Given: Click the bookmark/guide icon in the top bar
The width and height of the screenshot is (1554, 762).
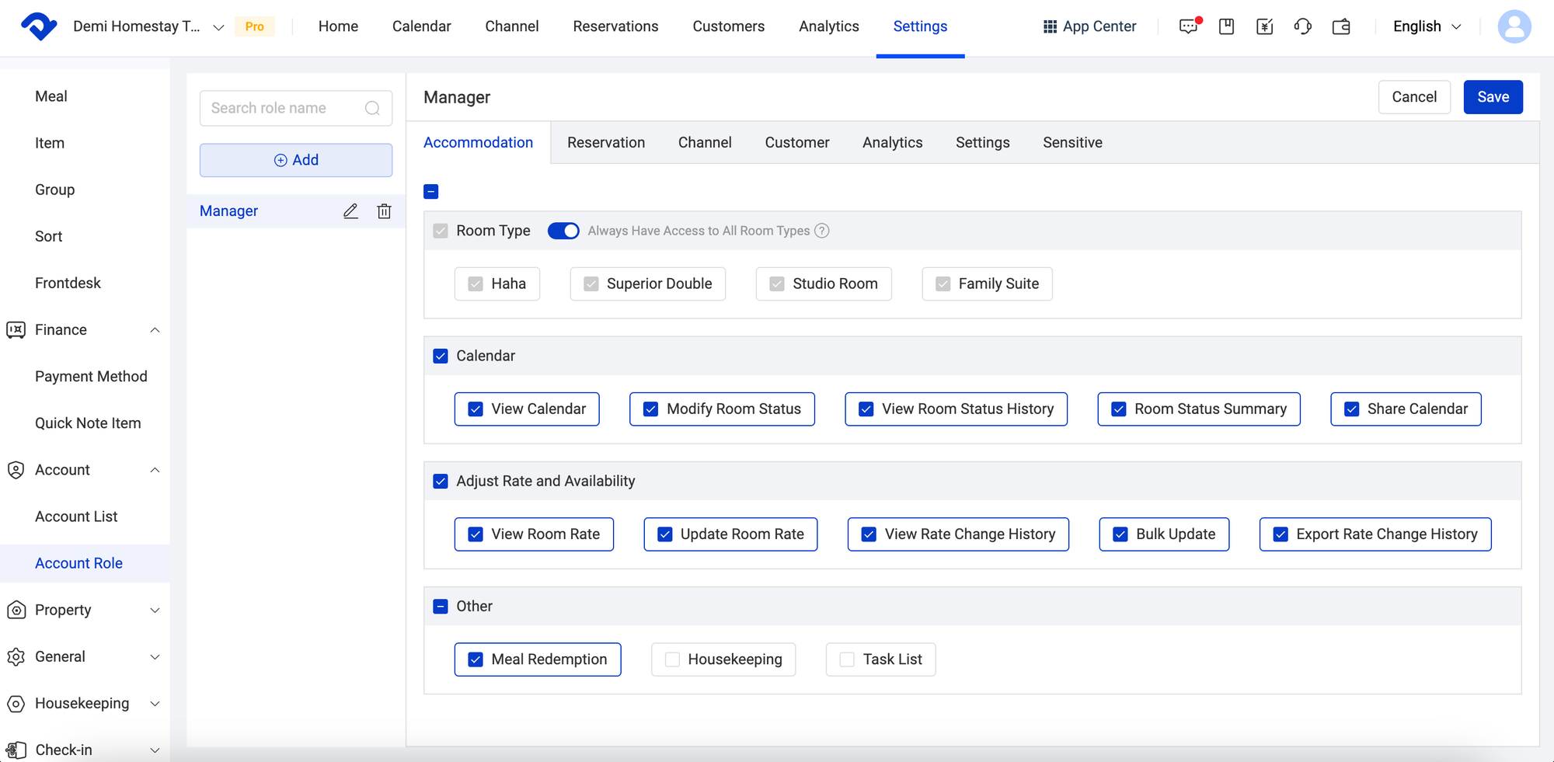Looking at the screenshot, I should 1226,26.
